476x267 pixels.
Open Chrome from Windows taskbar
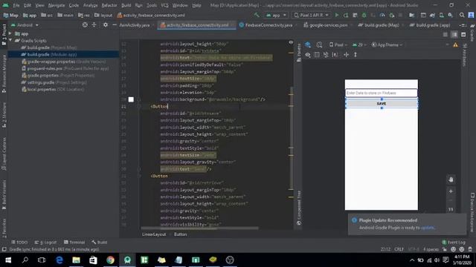click(111, 260)
